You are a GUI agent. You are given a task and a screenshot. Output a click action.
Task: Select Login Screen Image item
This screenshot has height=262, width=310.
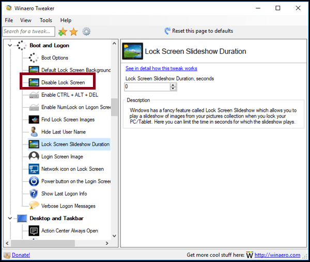click(x=62, y=156)
